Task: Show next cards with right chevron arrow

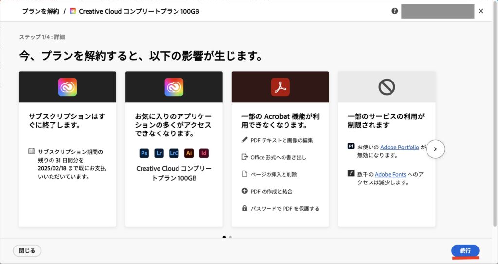Action: coord(435,149)
